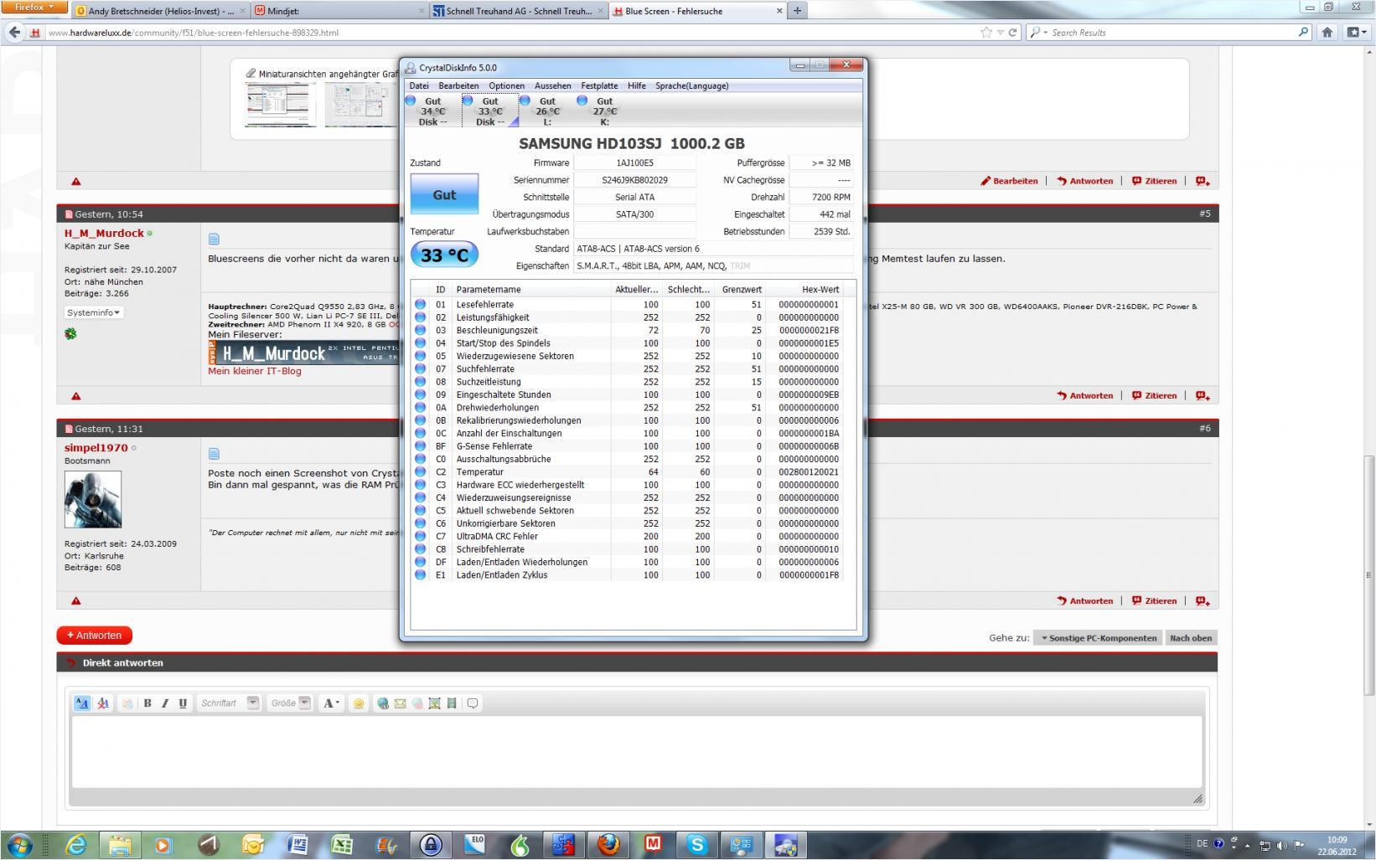Open the text color A dropdown
The width and height of the screenshot is (1376, 860).
click(332, 703)
